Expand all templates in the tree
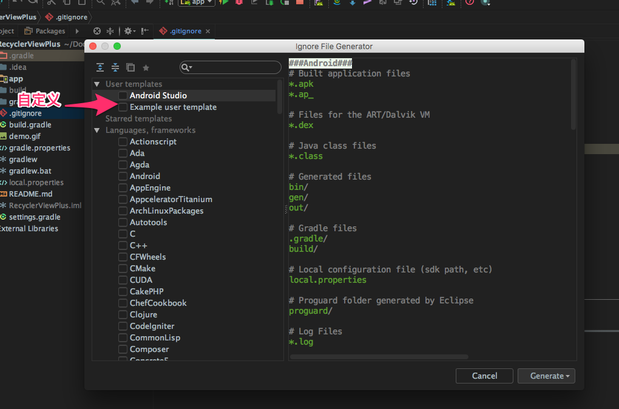The image size is (619, 409). 100,67
